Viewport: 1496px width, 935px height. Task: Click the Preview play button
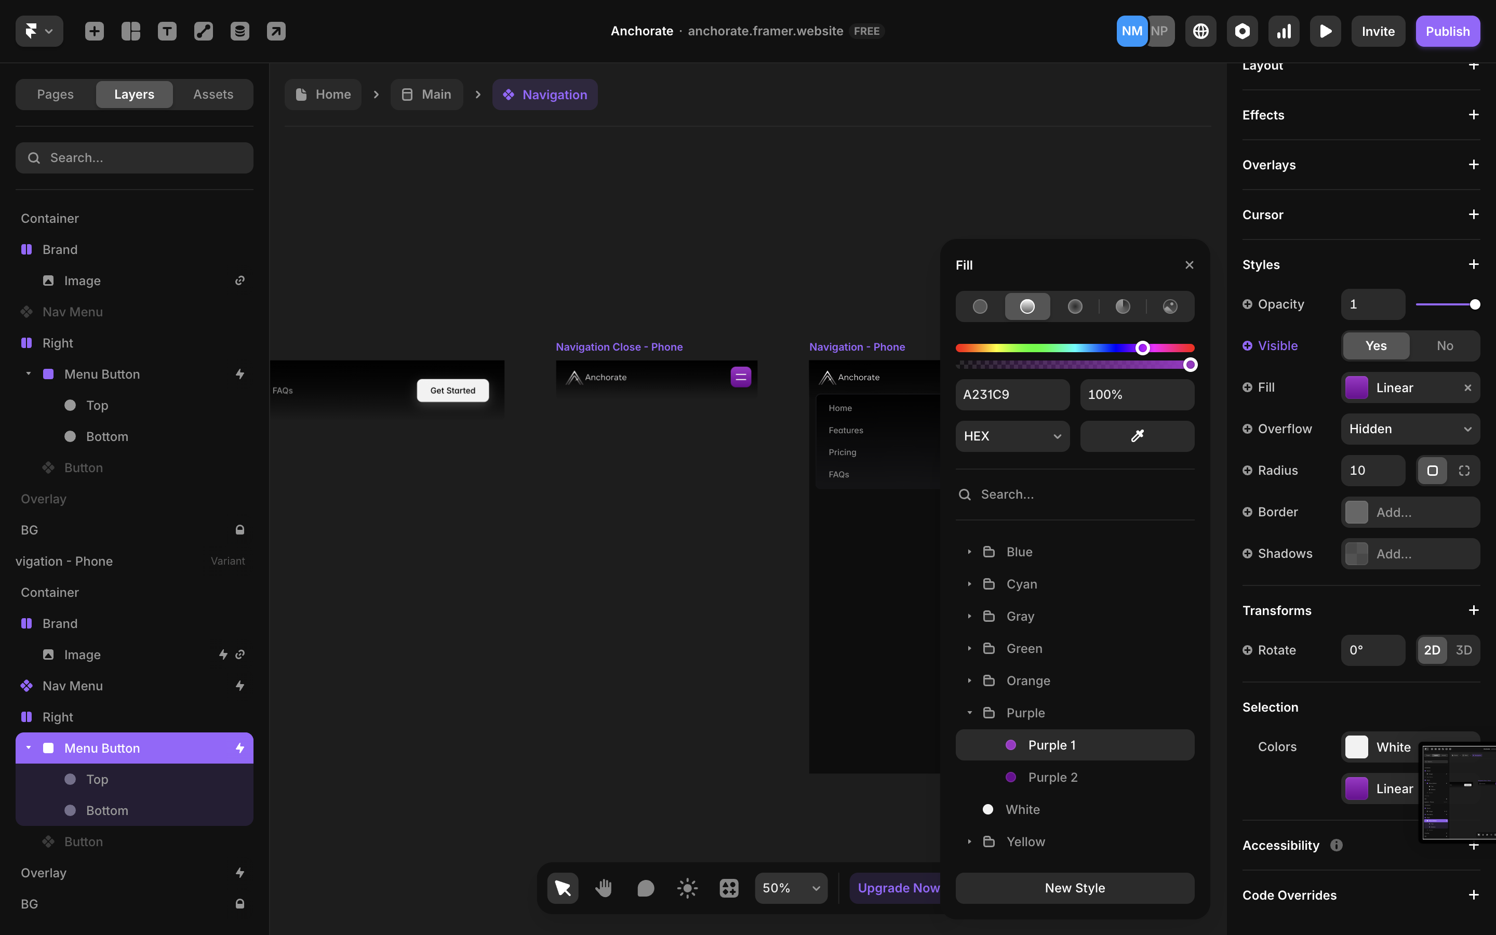point(1325,31)
